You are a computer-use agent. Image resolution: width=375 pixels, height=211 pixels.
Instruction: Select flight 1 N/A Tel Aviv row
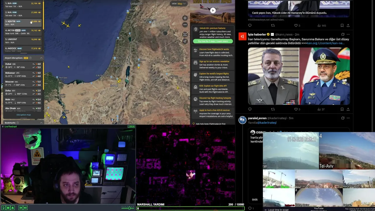pos(23,5)
